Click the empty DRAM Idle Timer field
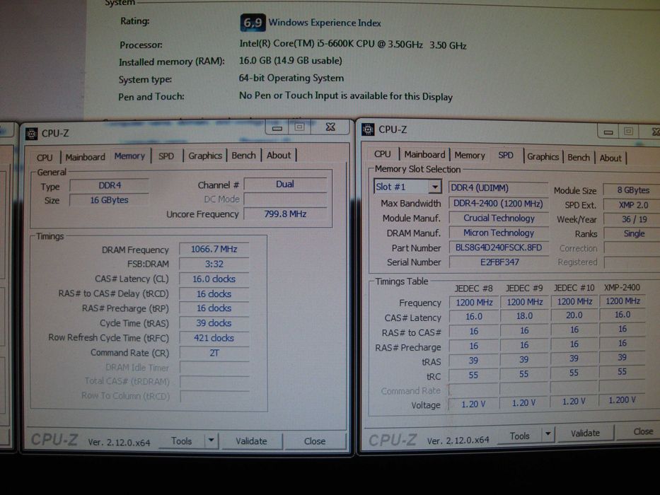The height and width of the screenshot is (495, 660). coord(214,368)
